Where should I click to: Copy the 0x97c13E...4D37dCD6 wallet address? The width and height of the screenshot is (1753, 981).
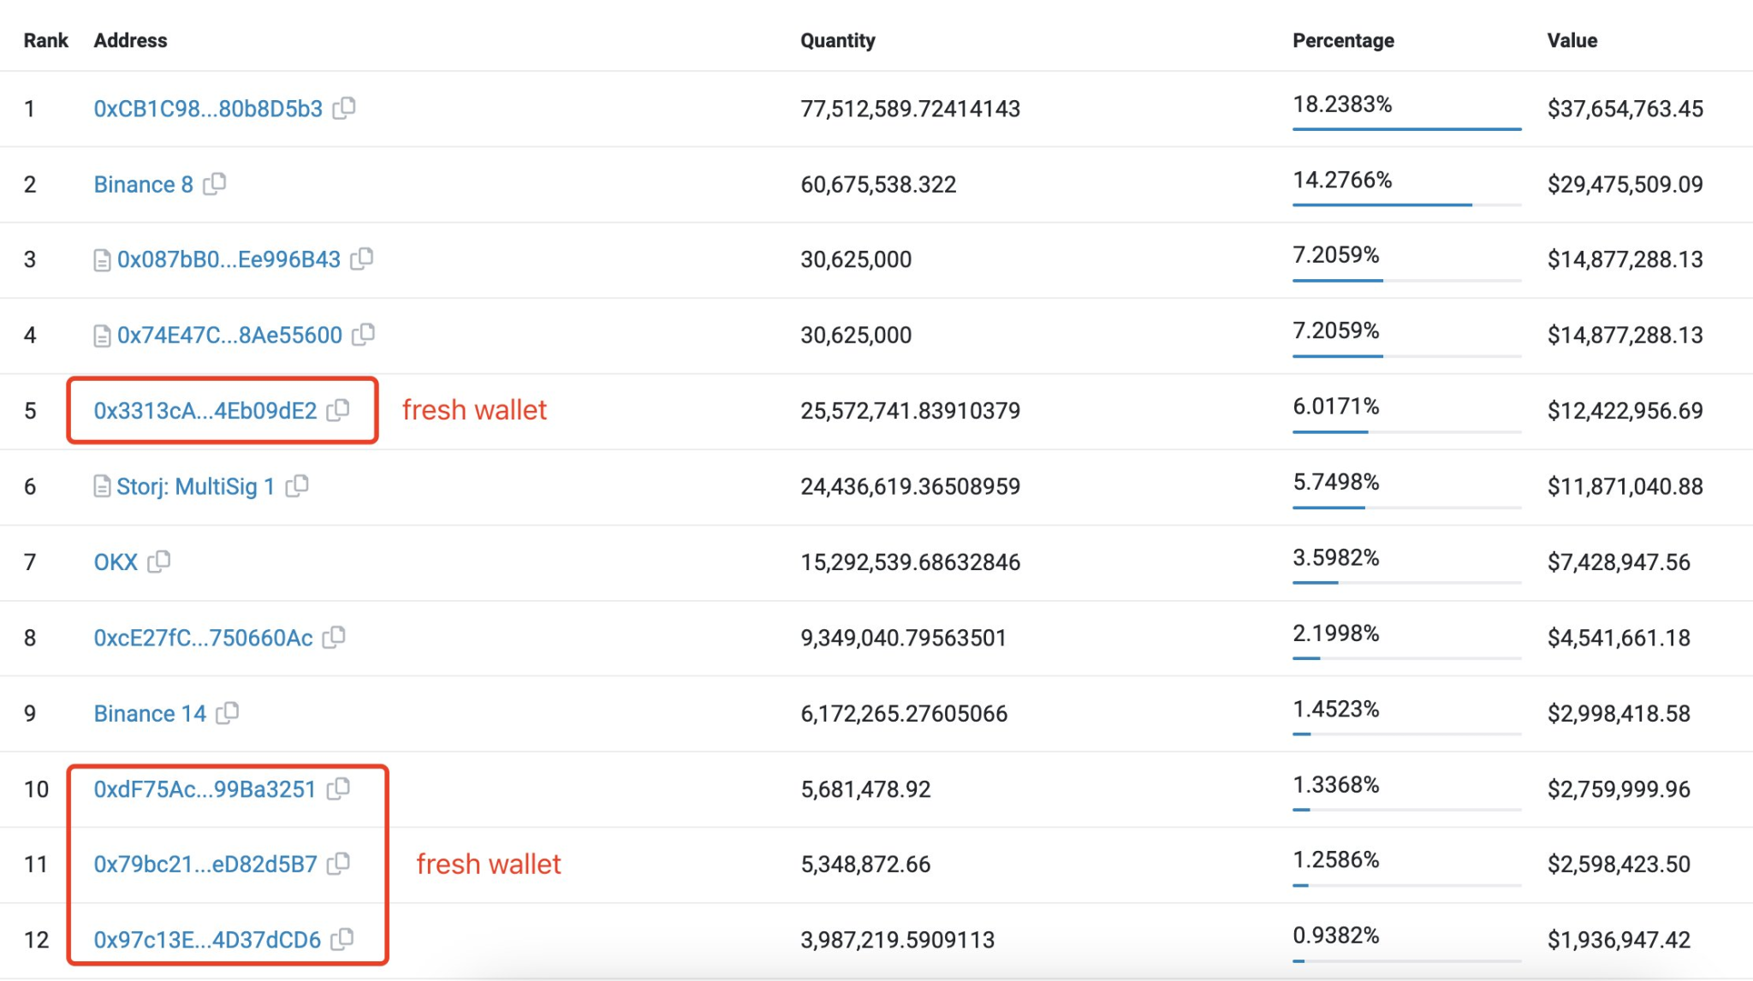point(343,939)
